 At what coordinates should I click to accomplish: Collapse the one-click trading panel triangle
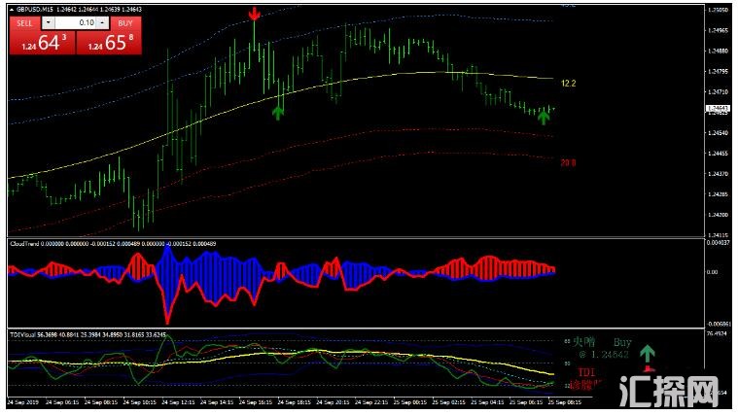coord(12,9)
